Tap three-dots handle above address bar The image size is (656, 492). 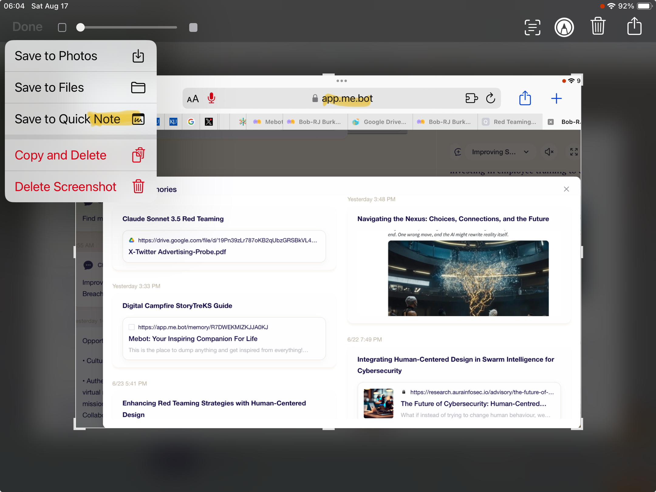coord(341,81)
